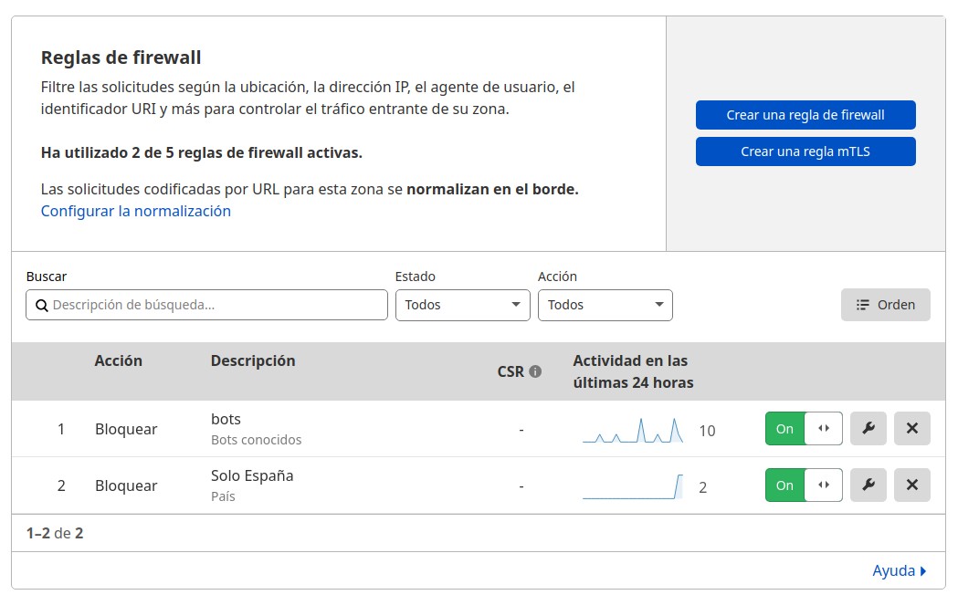Click the CSR info icon
Screen dimensions: 979x595
[535, 371]
